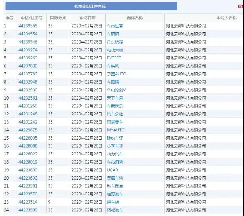Screen dimensions: 244x216
Task: Open application number 44223514
Action: [28, 202]
